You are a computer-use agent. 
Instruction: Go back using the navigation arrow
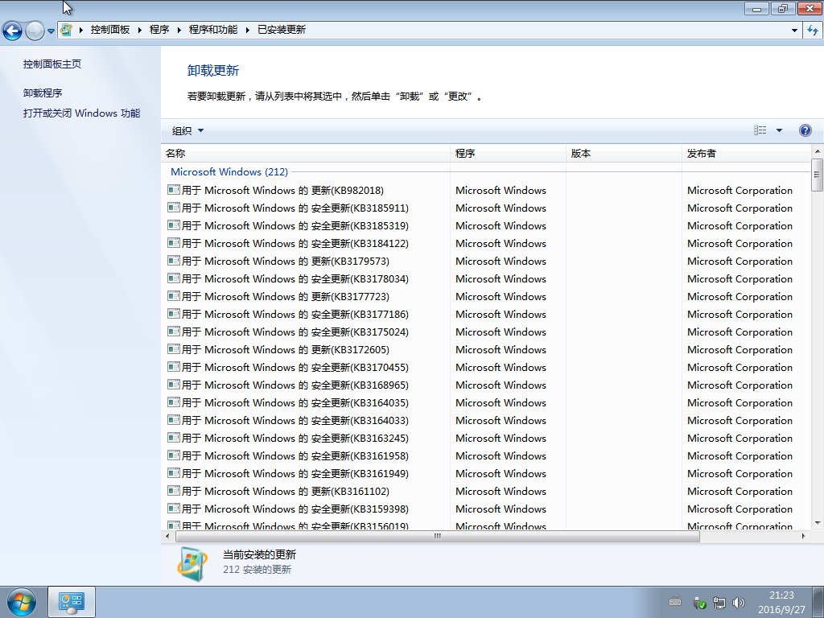(x=13, y=31)
